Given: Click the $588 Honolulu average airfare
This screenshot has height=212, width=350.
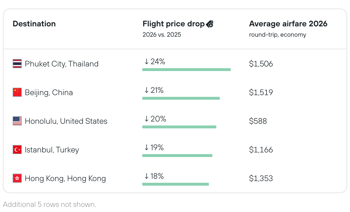Looking at the screenshot, I should coord(258,121).
